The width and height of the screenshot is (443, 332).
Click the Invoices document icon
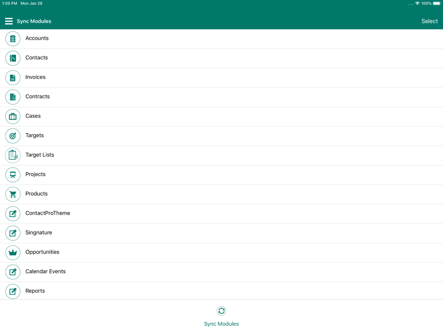click(x=13, y=77)
